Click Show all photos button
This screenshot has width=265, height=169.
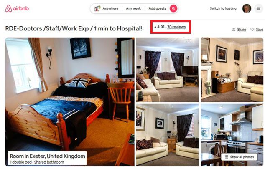(x=240, y=157)
